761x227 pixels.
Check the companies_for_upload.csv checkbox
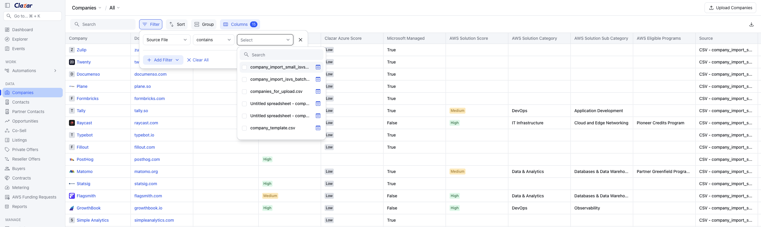coord(244,92)
